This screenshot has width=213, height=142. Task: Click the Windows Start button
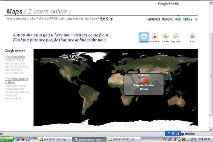[7, 140]
